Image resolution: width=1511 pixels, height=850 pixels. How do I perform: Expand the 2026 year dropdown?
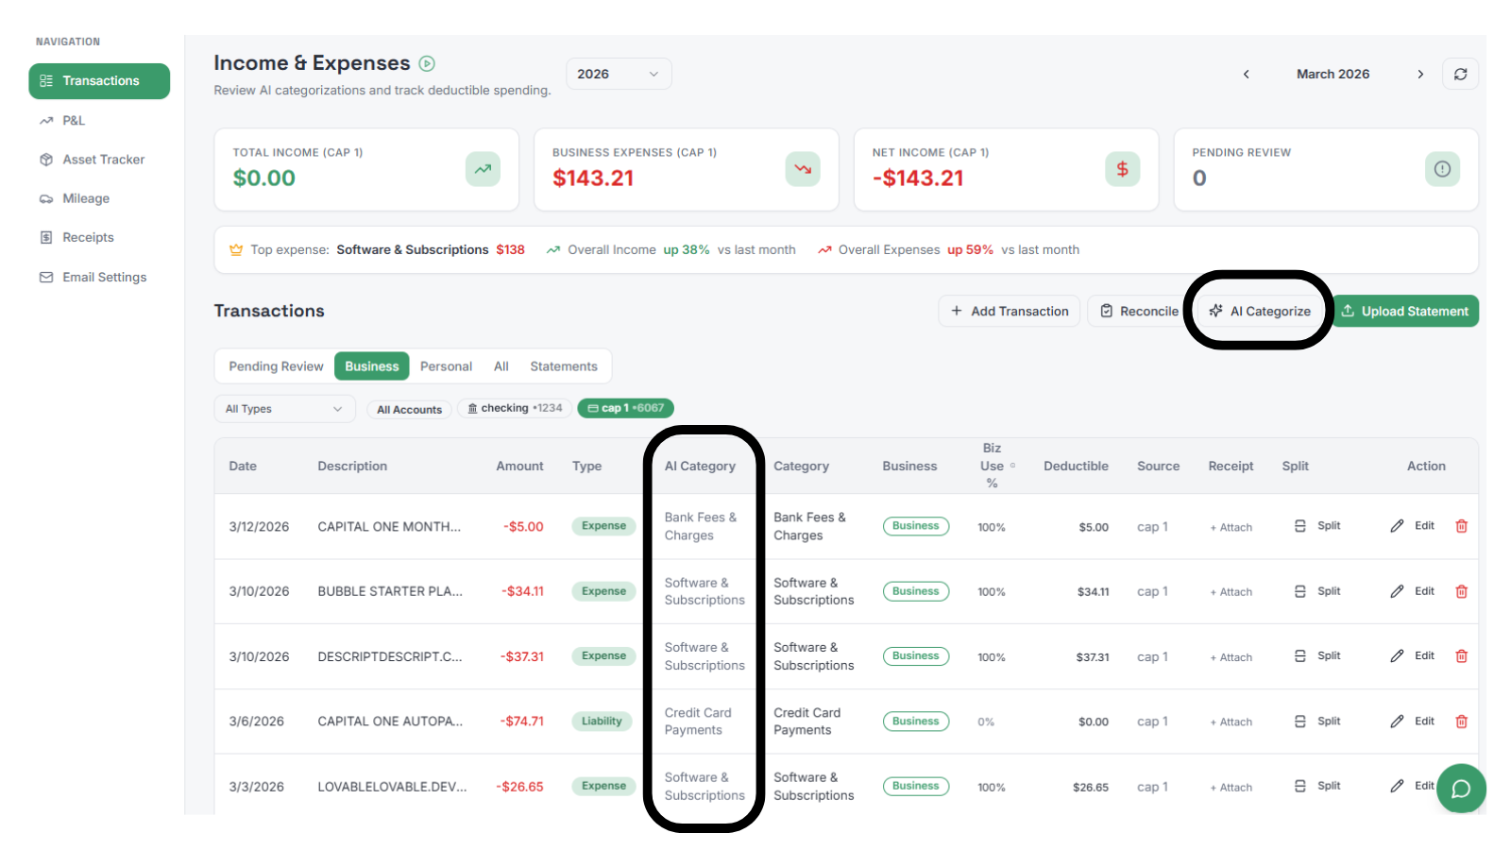[x=619, y=74]
